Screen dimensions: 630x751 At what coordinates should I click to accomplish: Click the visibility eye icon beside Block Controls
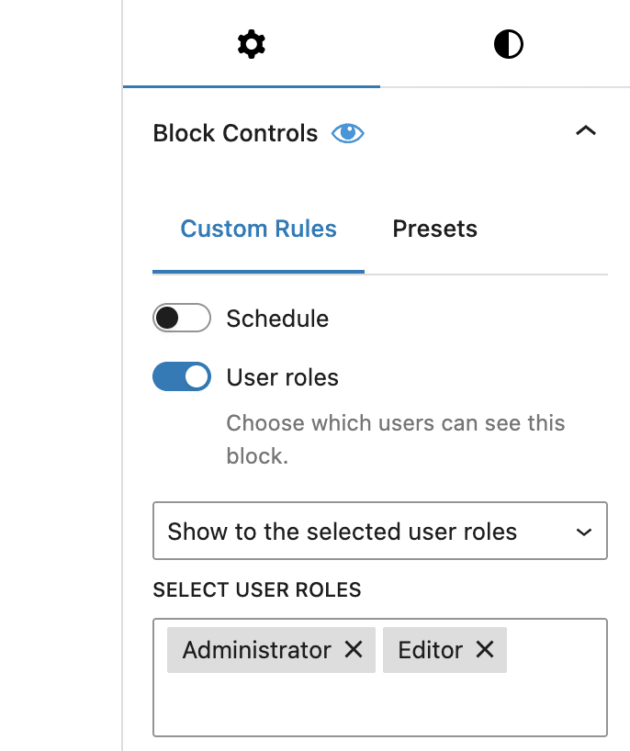[x=348, y=133]
